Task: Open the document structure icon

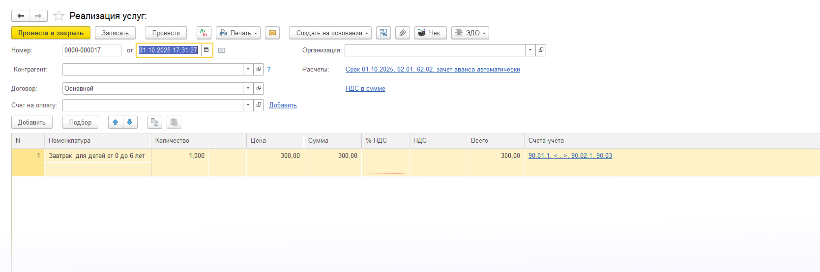Action: click(x=383, y=33)
